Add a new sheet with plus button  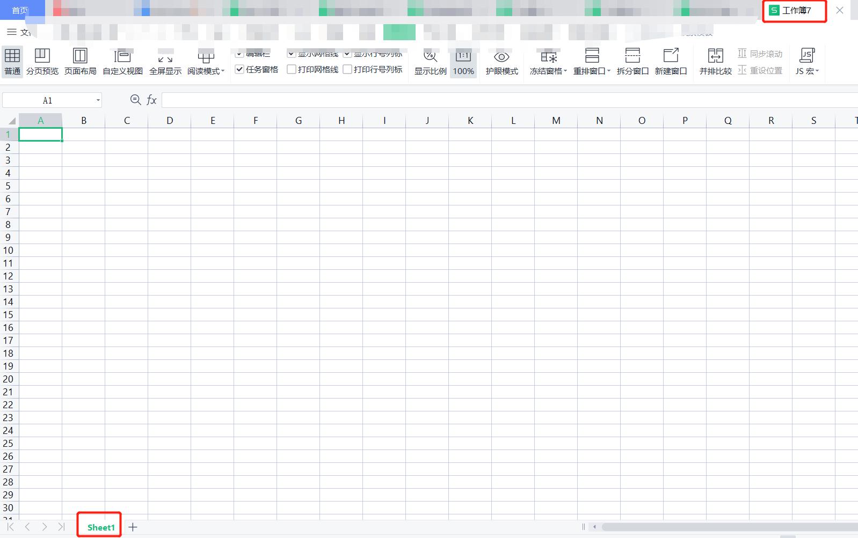pos(133,527)
